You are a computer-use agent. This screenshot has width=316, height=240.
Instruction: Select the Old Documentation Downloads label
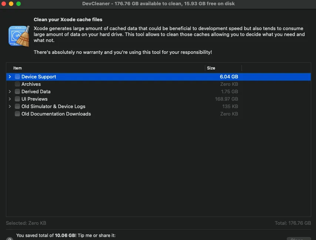point(56,114)
